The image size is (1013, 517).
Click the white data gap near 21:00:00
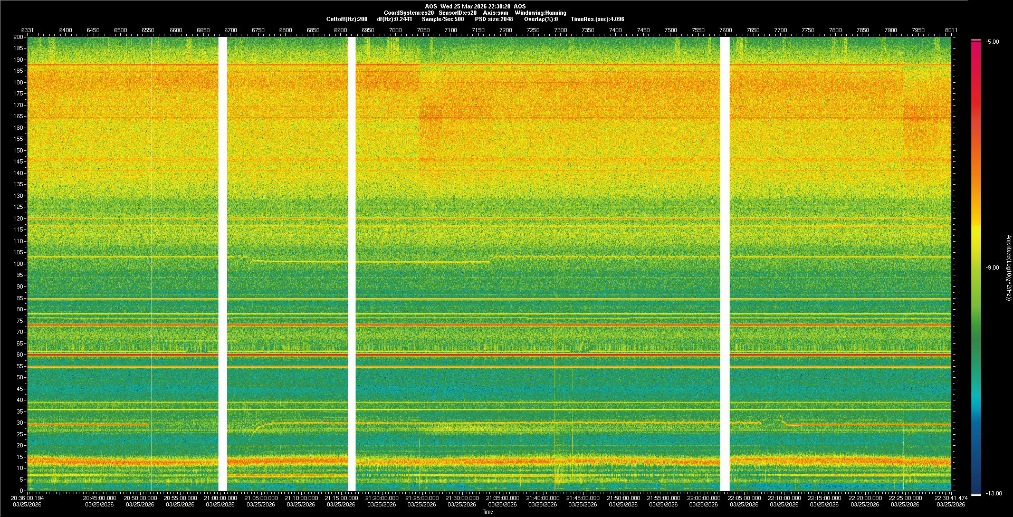point(223,264)
